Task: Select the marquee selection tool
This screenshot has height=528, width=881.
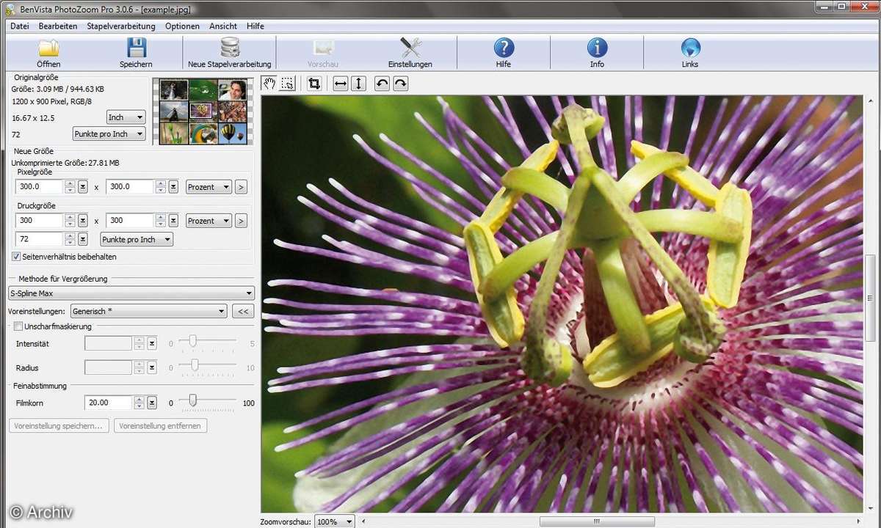Action: (x=287, y=84)
